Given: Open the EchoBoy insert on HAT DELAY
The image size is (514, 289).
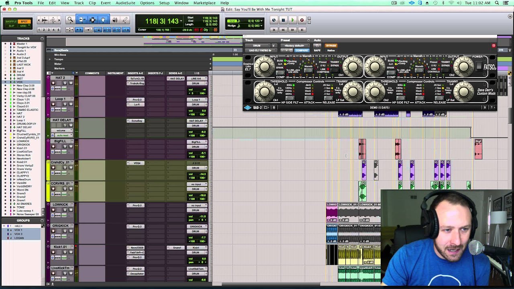Looking at the screenshot, I should [136, 121].
